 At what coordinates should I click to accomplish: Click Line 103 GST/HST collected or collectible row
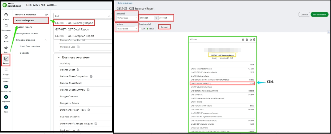click(x=222, y=72)
